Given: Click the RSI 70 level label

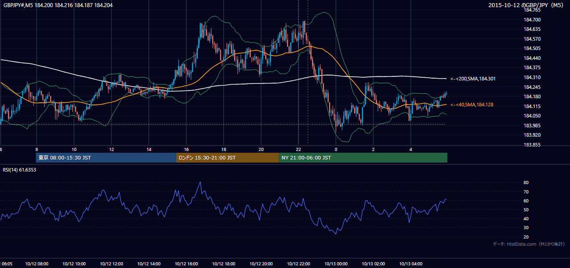Looking at the screenshot, I should pyautogui.click(x=526, y=192).
